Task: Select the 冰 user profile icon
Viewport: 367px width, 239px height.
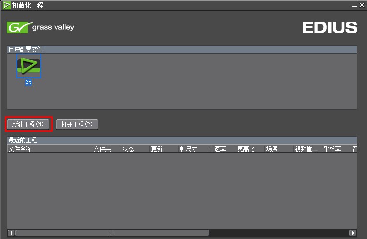Action: (x=29, y=66)
